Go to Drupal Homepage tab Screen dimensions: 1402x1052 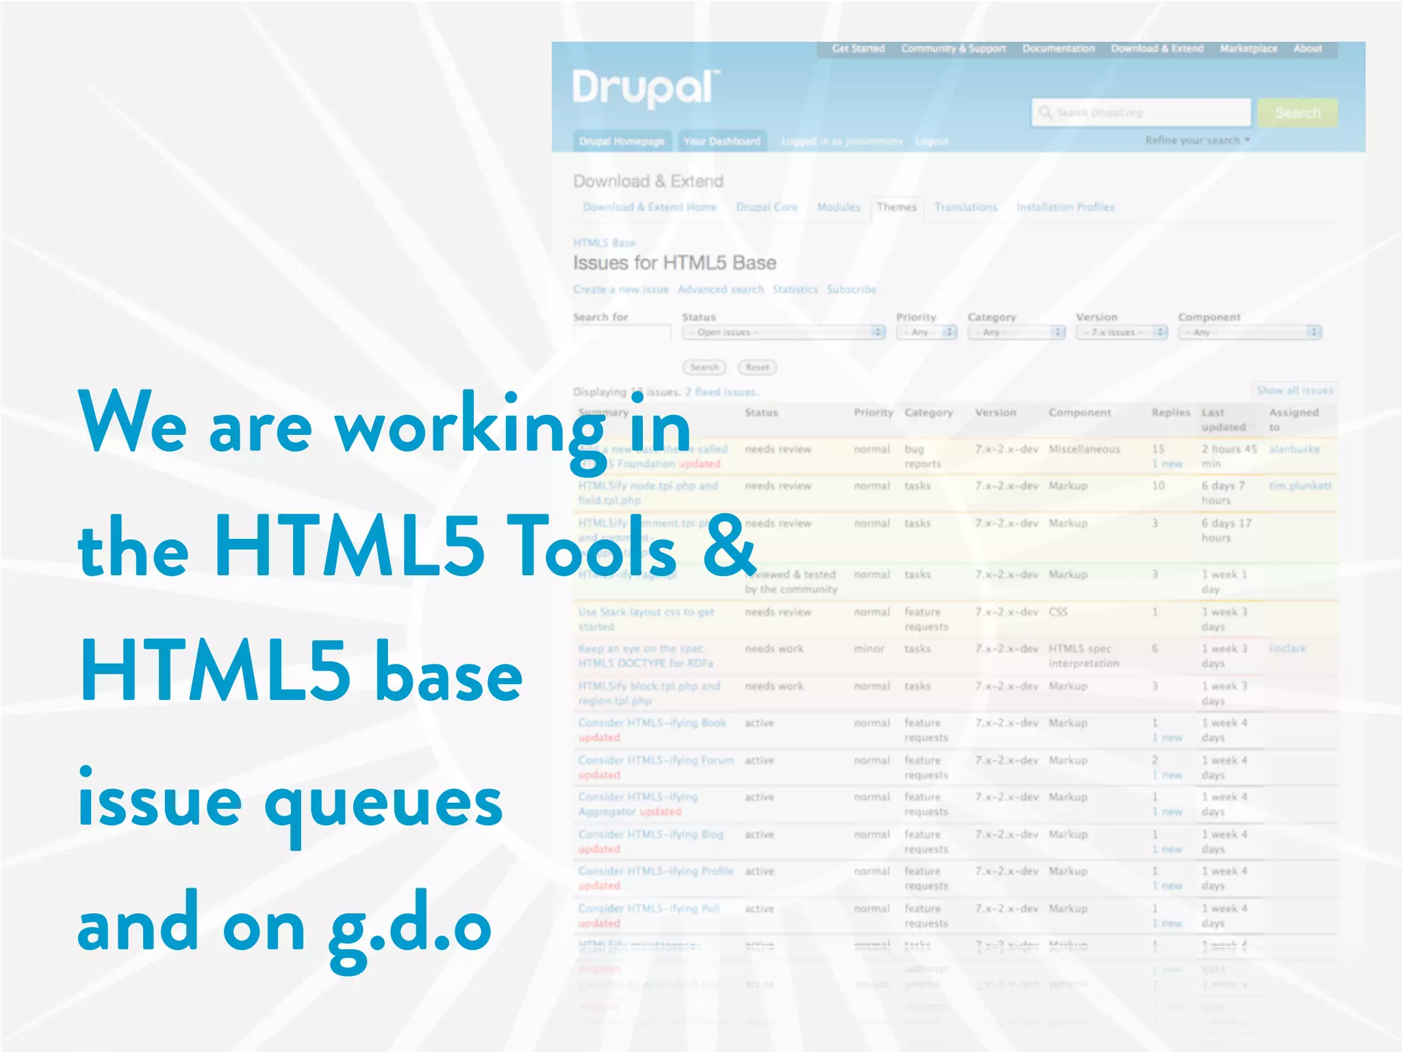point(622,141)
